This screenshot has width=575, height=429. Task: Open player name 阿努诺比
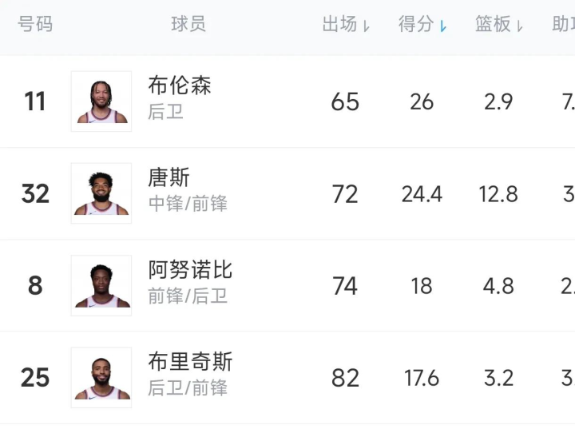coord(190,270)
